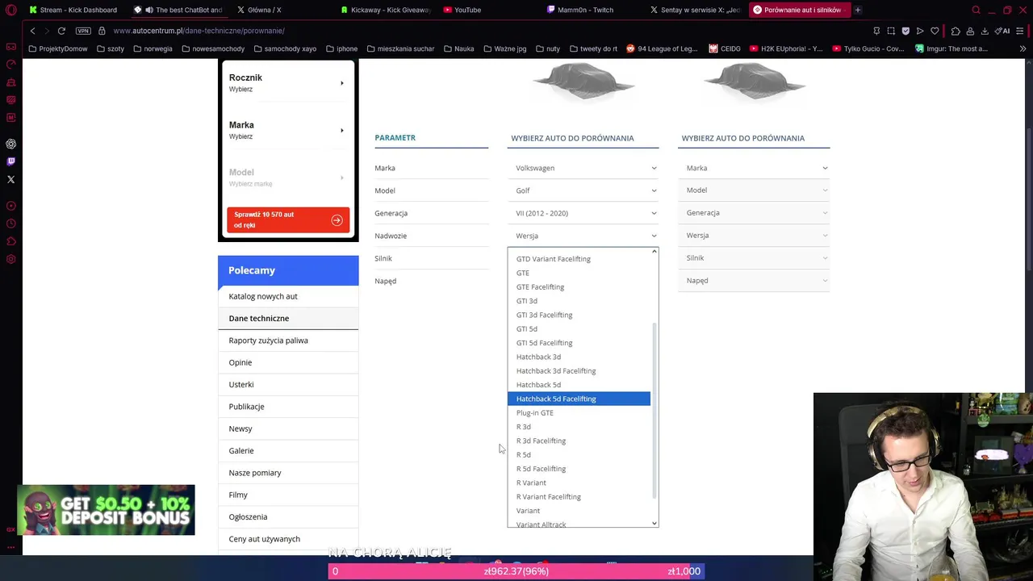Add page to bookmarks heart icon
This screenshot has height=581, width=1033.
pyautogui.click(x=935, y=31)
